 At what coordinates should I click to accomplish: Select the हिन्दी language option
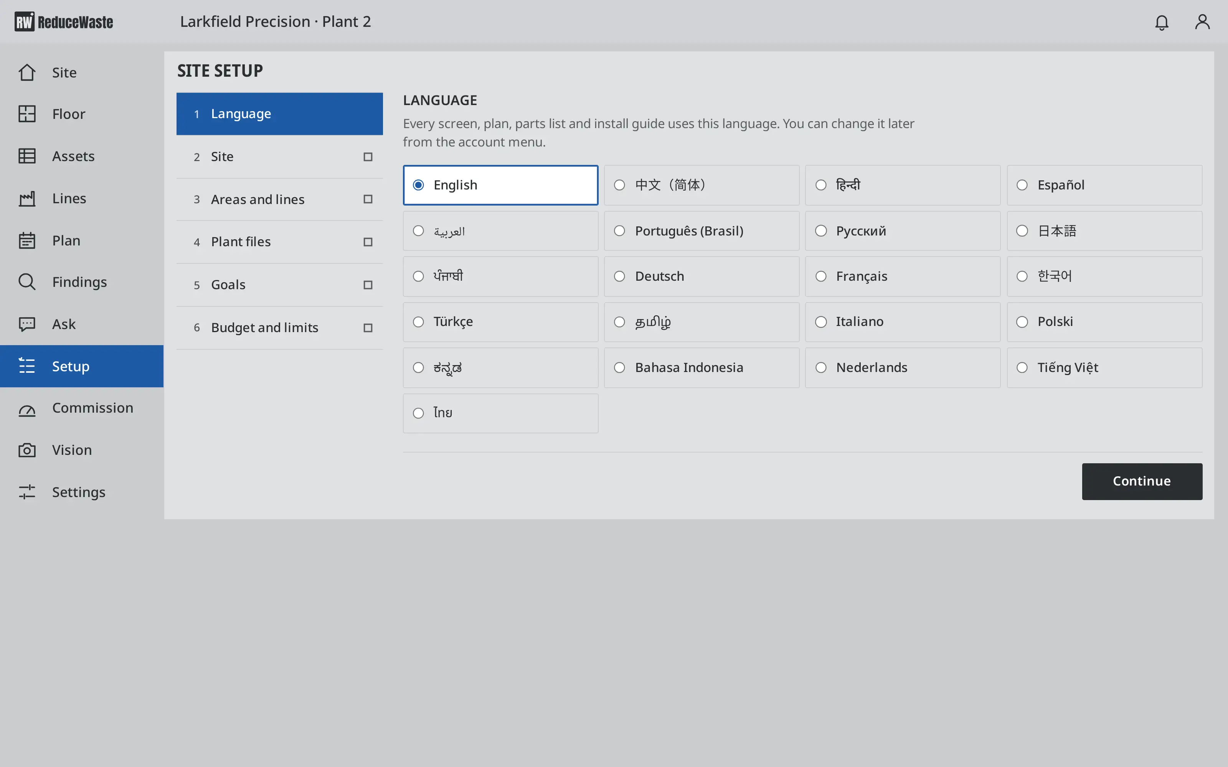point(903,185)
